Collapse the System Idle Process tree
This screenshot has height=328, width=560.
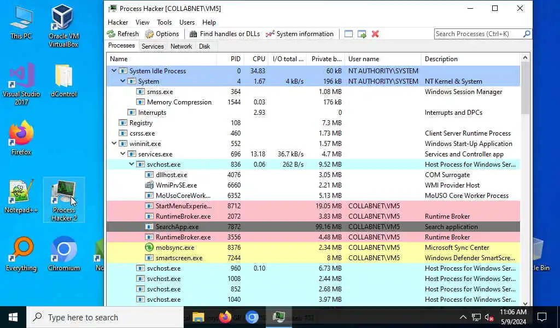pyautogui.click(x=114, y=71)
